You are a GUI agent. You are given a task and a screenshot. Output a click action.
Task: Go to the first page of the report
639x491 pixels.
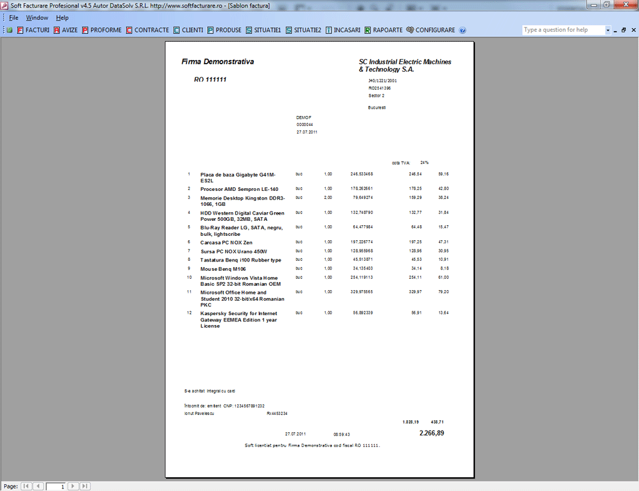26,486
